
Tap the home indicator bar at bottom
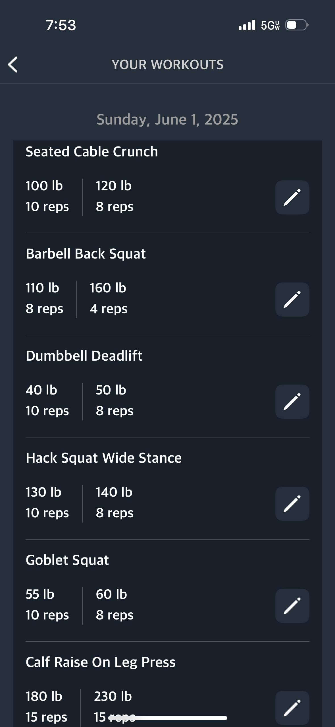point(168,718)
